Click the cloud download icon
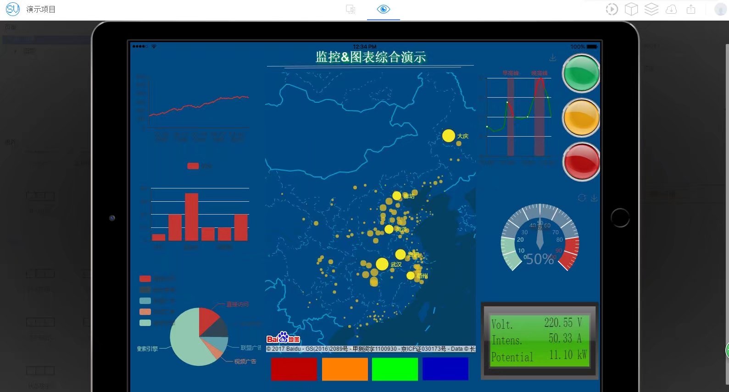The height and width of the screenshot is (392, 729). coord(671,9)
